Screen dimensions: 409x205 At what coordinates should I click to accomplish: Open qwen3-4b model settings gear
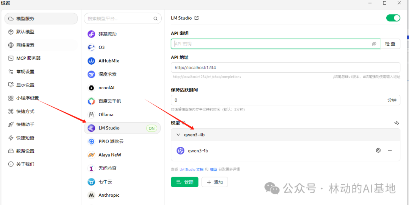click(x=378, y=150)
